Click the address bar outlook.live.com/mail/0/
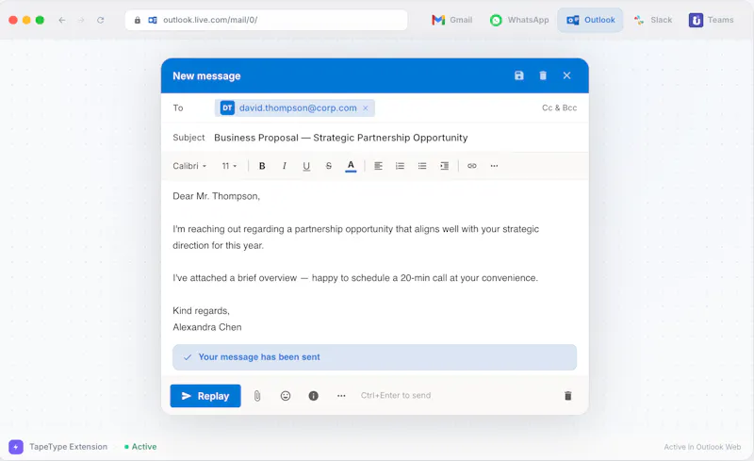This screenshot has height=461, width=754. point(267,20)
